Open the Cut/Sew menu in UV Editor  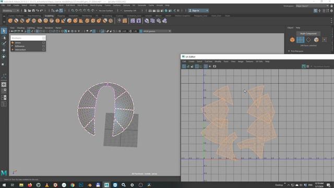(208, 62)
